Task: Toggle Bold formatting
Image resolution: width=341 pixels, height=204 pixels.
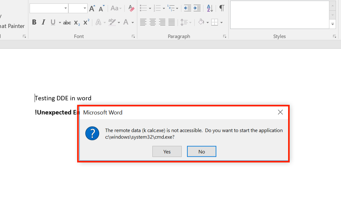Action: click(34, 22)
